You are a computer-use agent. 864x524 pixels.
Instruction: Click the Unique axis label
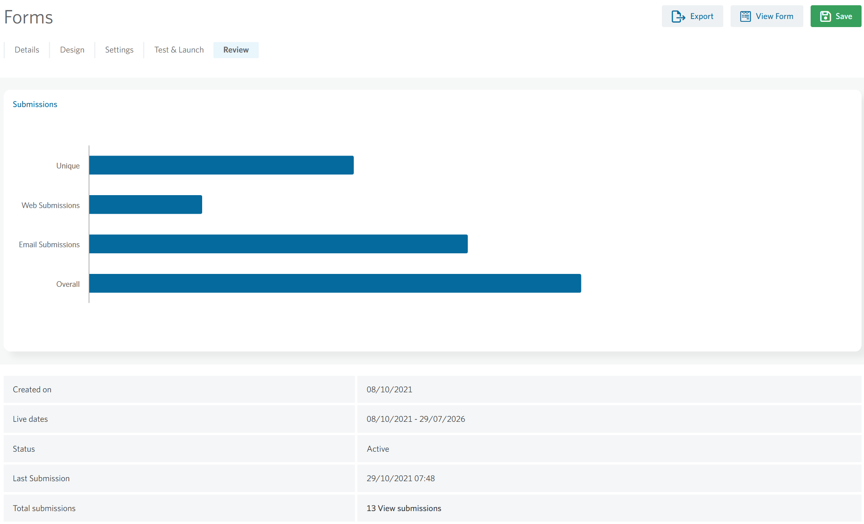[68, 166]
